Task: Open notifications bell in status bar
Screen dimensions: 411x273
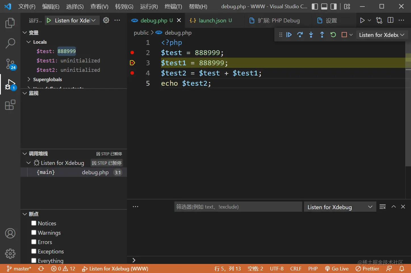Action: 402,269
